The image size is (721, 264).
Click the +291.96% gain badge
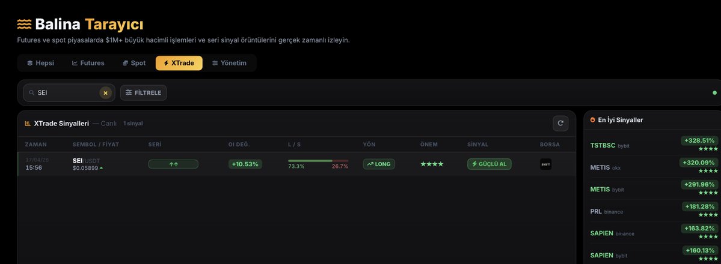pos(699,185)
